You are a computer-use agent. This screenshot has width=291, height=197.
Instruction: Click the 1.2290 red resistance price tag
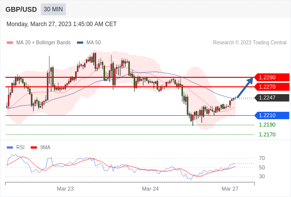[x=272, y=77]
